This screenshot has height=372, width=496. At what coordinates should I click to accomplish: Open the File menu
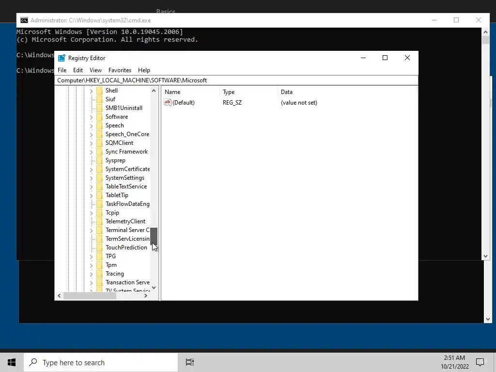pyautogui.click(x=62, y=70)
